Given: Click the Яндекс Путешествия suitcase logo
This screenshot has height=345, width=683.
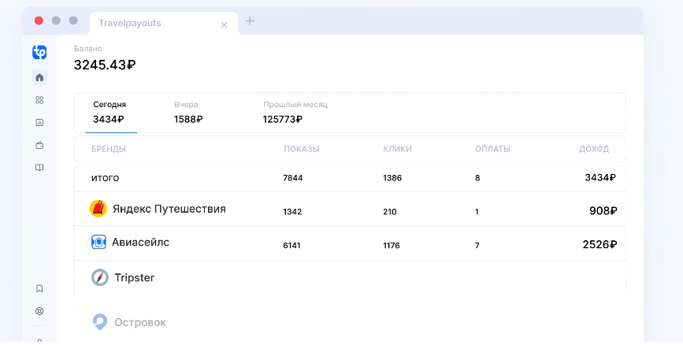Looking at the screenshot, I should click(98, 209).
